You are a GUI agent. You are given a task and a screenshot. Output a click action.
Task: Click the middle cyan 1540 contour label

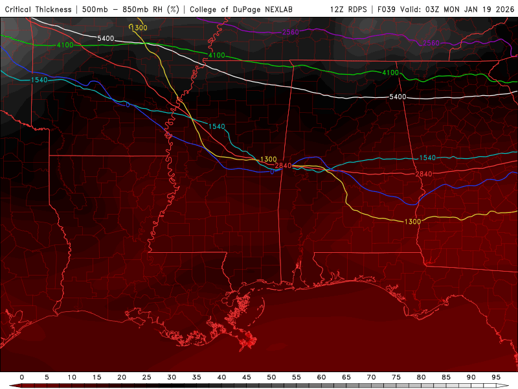coord(217,126)
